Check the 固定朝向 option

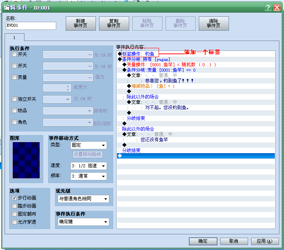[14, 214]
